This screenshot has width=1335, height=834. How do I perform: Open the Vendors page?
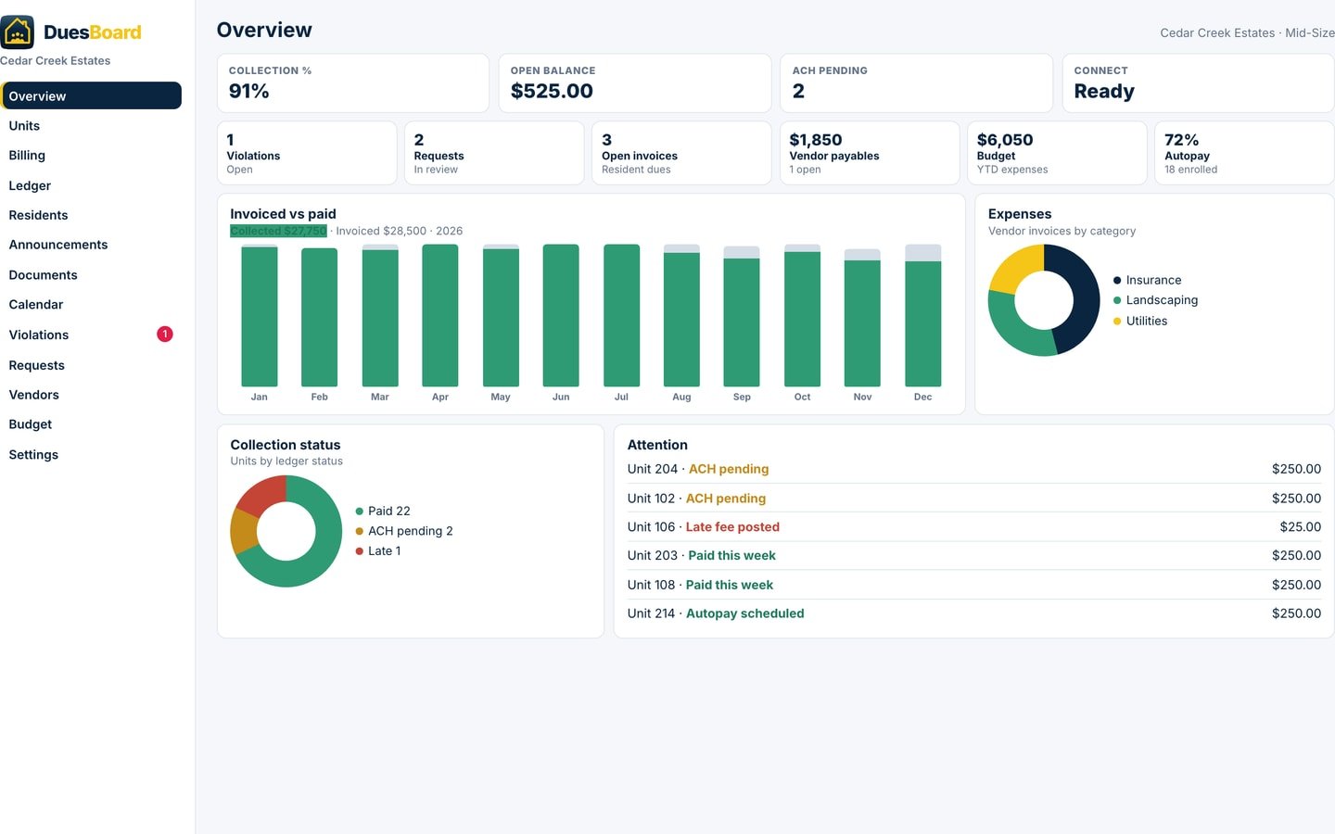tap(91, 395)
